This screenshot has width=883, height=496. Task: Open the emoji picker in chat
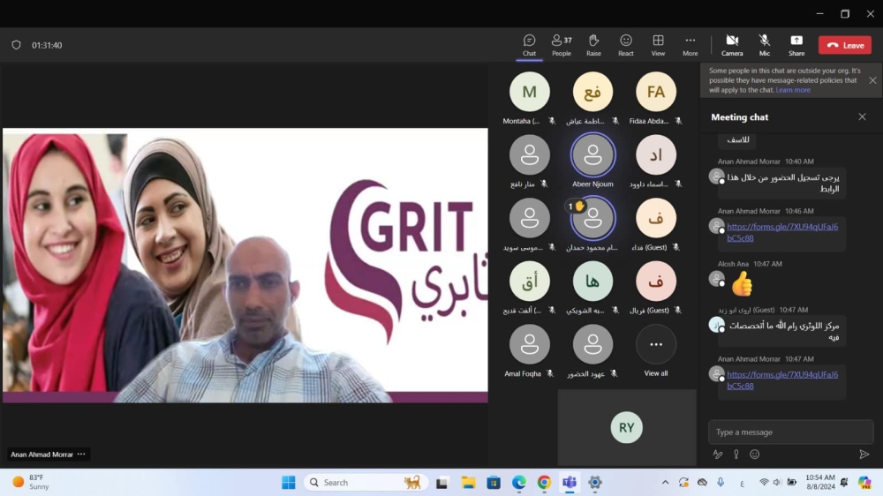point(755,454)
